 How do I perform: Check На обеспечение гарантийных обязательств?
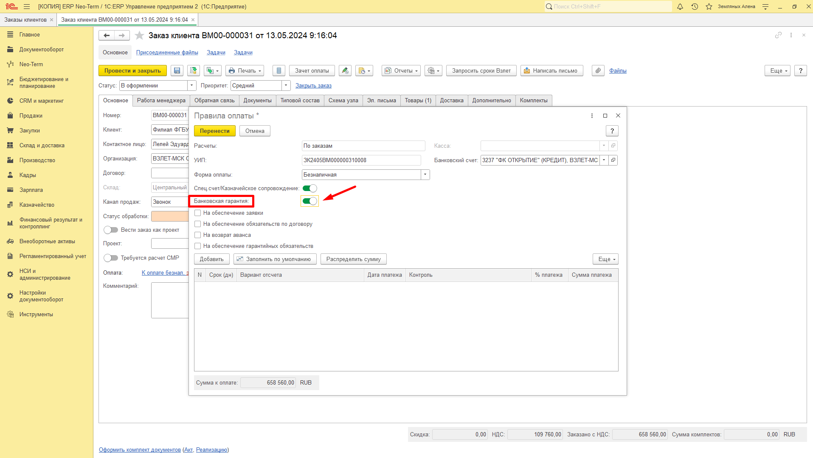[197, 246]
